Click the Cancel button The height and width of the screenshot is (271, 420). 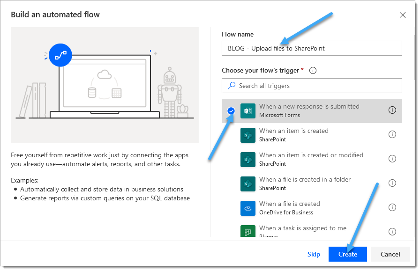click(390, 254)
